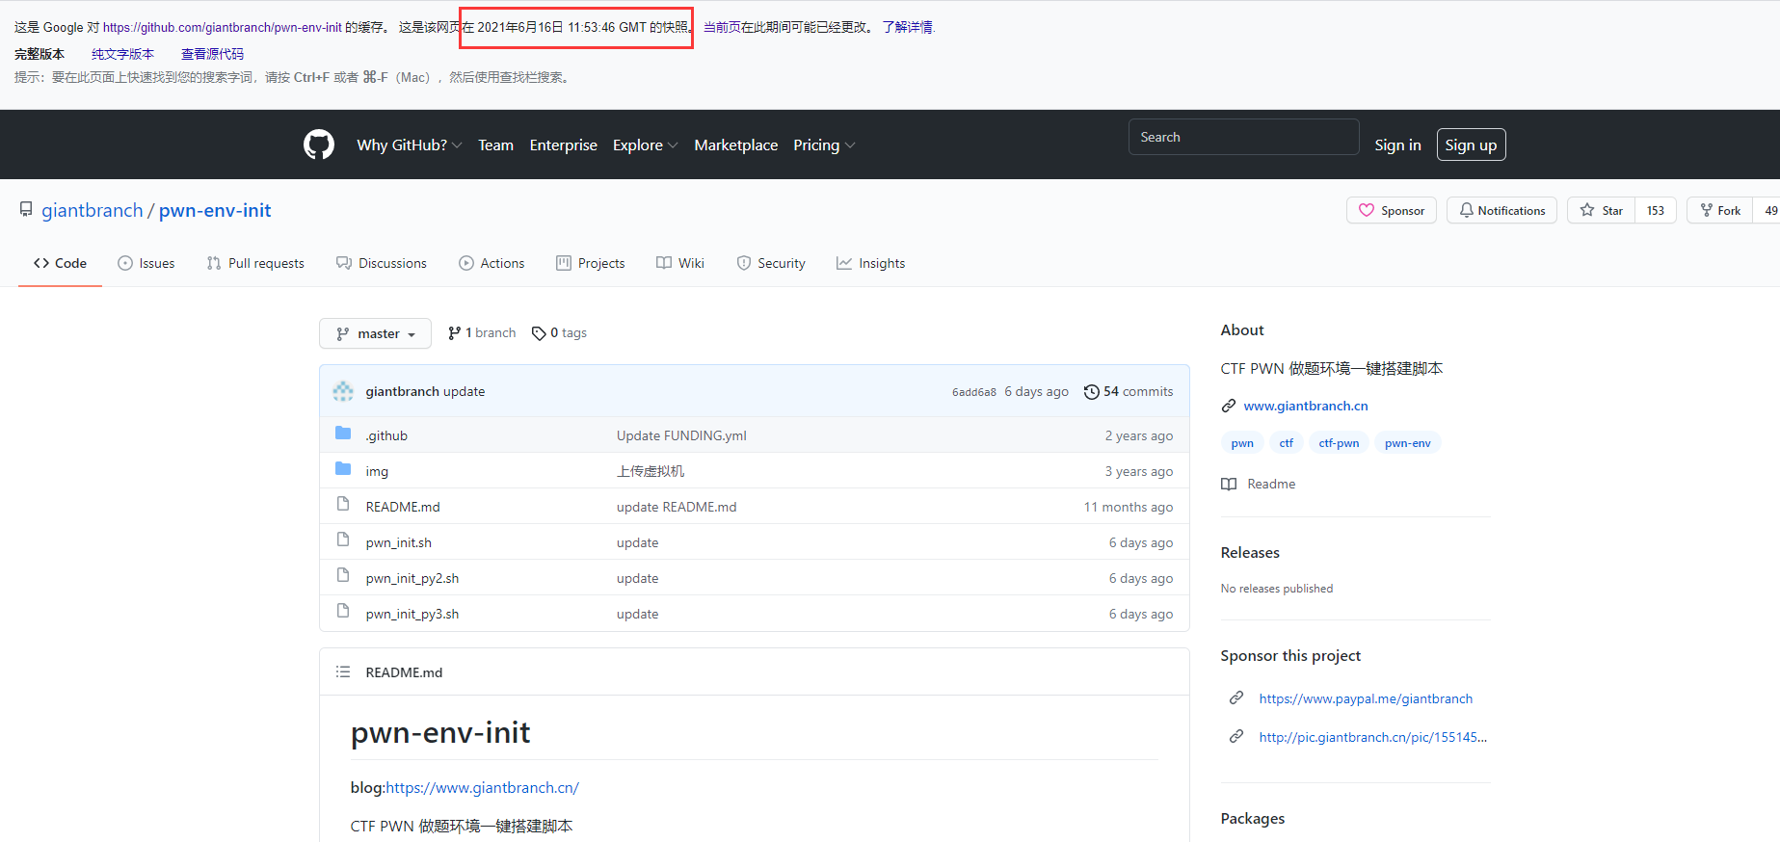This screenshot has width=1780, height=842.
Task: Switch to the Discussions tab
Action: coord(382,263)
